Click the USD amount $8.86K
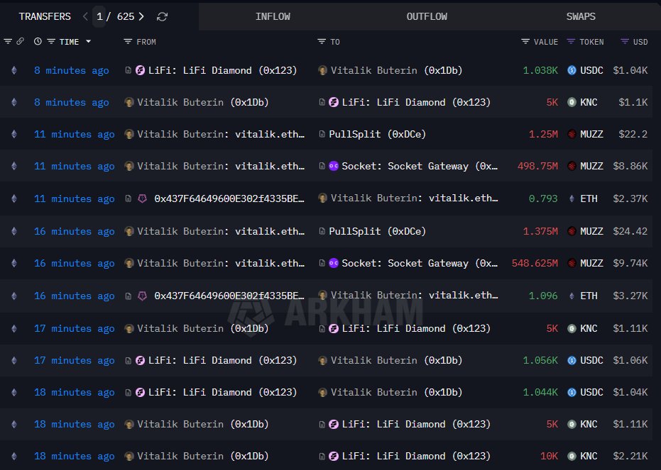 [630, 166]
